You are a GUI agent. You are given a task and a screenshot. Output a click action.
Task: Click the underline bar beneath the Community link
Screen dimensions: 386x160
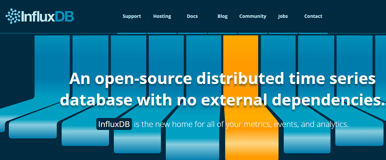click(253, 33)
